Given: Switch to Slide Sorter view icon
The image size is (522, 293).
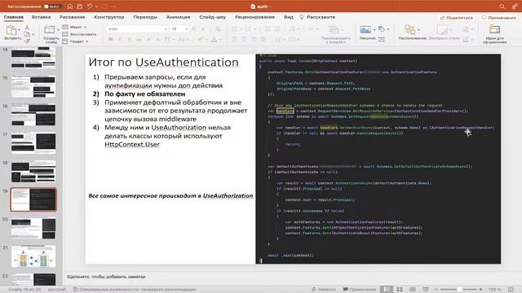Looking at the screenshot, I should click(400, 290).
